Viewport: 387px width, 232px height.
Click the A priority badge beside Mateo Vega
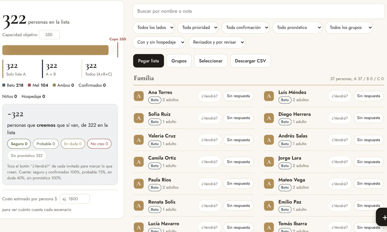click(269, 184)
